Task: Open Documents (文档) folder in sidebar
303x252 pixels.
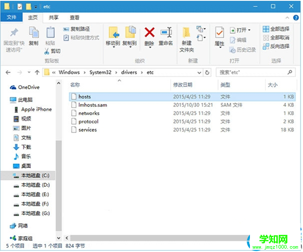Action: [x=22, y=138]
